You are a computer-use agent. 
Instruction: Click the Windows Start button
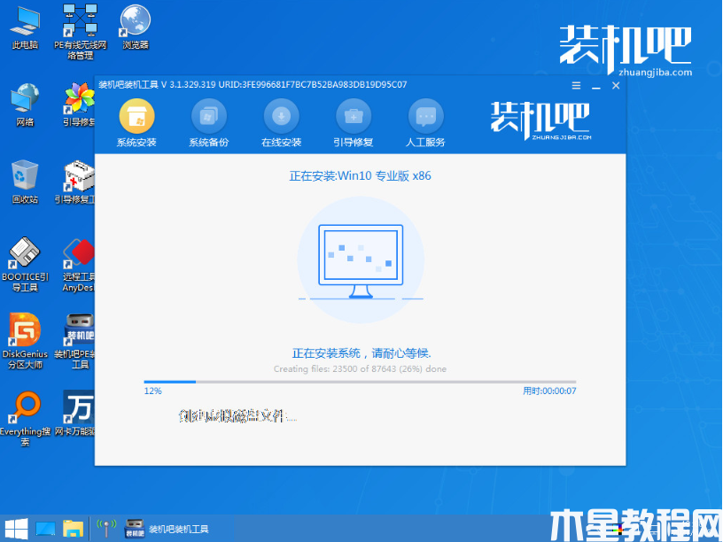tap(17, 529)
